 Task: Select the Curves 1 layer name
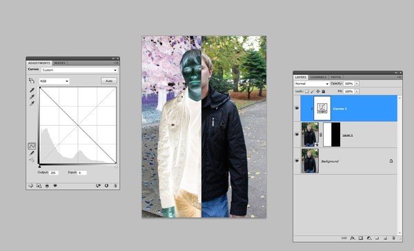339,109
